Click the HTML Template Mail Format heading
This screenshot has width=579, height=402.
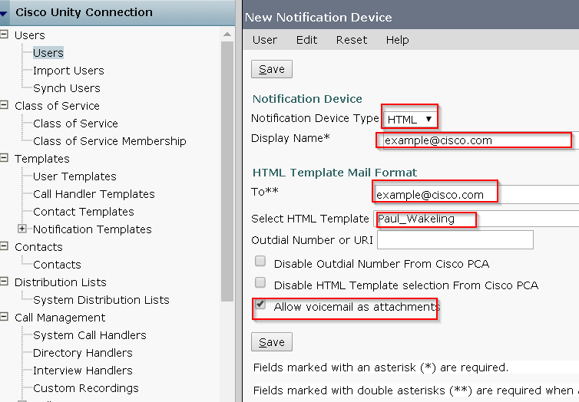[x=335, y=173]
